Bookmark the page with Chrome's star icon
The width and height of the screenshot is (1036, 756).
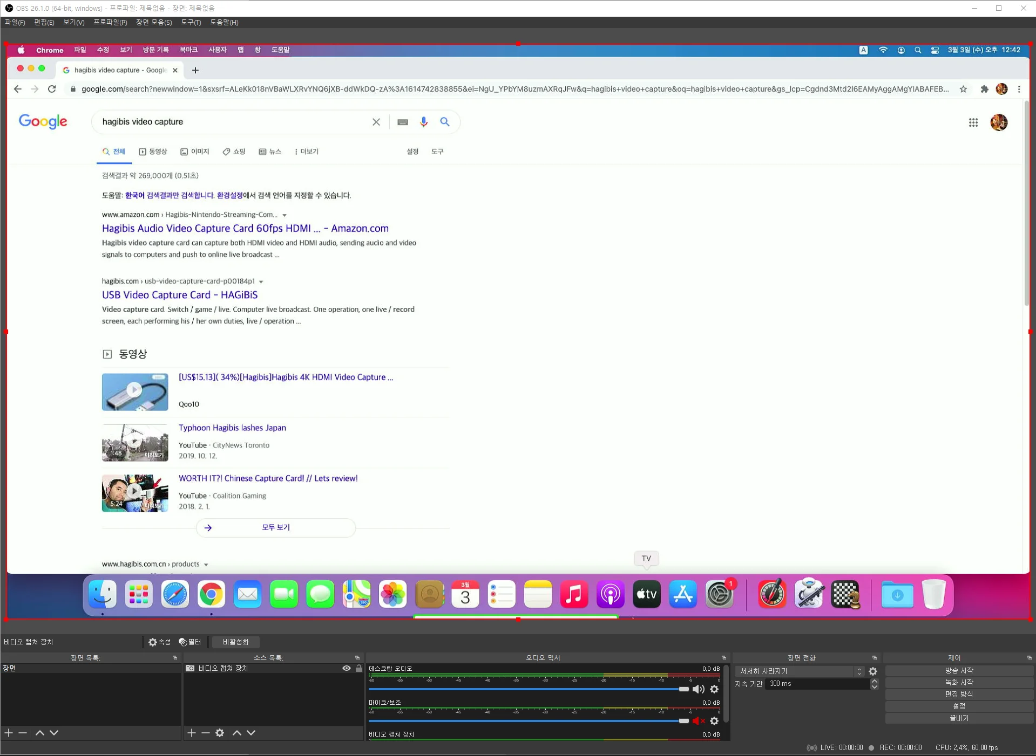[x=963, y=89]
